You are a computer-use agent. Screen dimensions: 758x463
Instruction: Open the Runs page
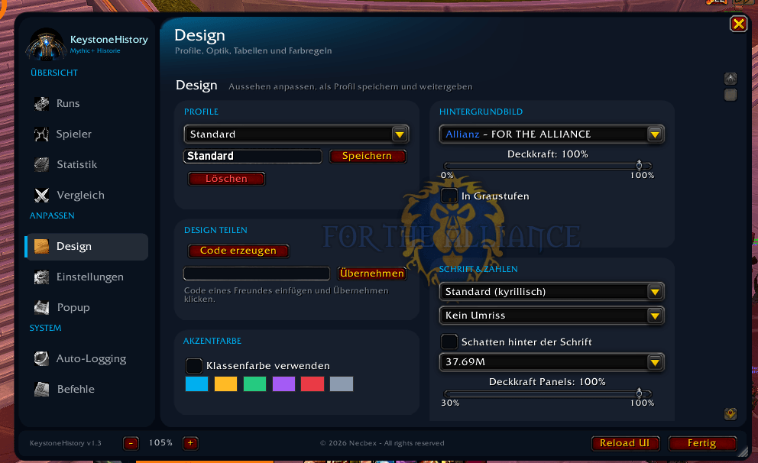[x=87, y=103]
